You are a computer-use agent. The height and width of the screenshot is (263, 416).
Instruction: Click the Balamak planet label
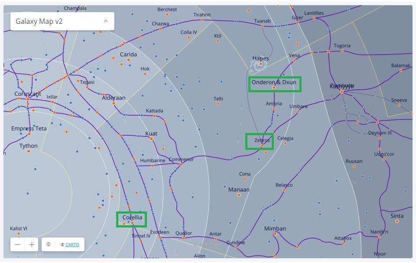pyautogui.click(x=400, y=65)
